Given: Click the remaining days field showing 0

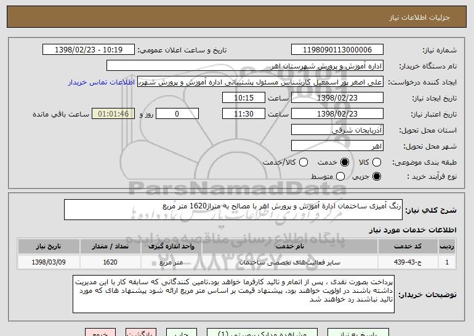Looking at the screenshot, I should (x=177, y=114).
